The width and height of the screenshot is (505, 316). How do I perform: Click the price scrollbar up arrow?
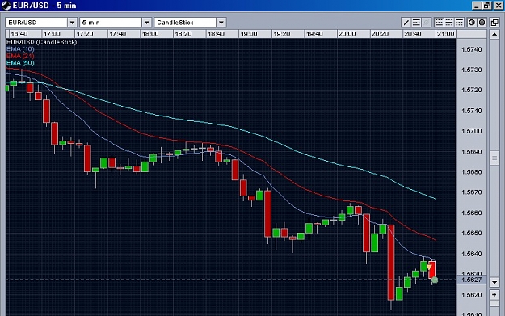(x=494, y=34)
